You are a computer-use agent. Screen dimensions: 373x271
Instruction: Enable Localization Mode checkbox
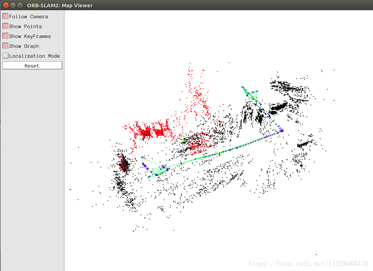point(5,55)
